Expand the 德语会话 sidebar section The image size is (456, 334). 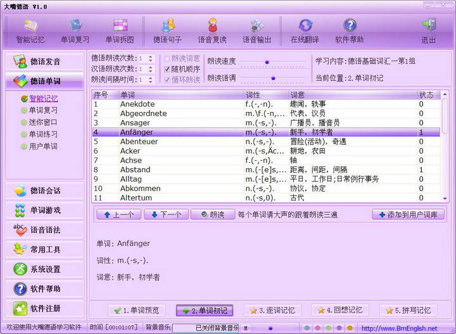[44, 190]
